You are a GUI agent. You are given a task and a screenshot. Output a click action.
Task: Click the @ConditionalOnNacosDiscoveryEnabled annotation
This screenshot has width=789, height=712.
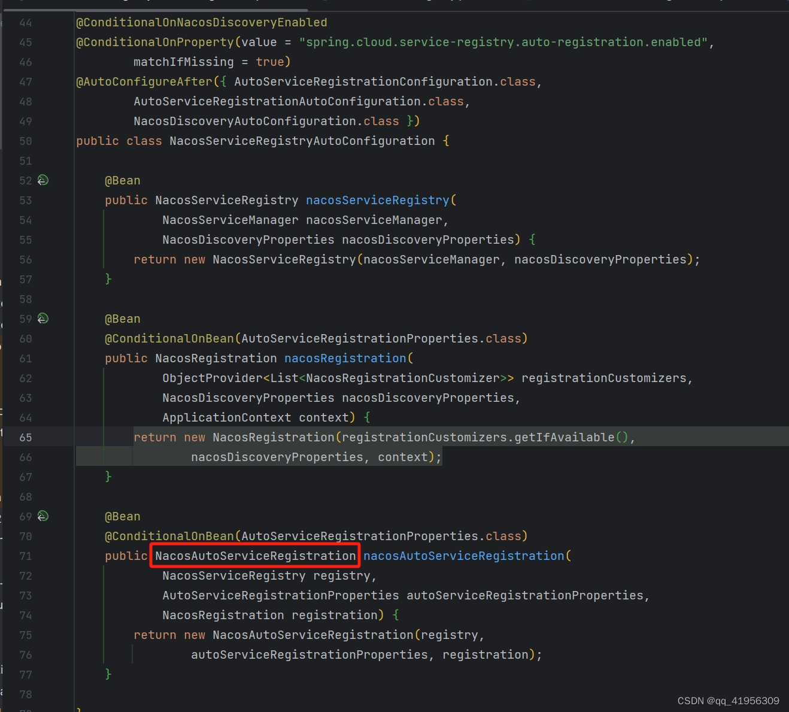coord(202,22)
